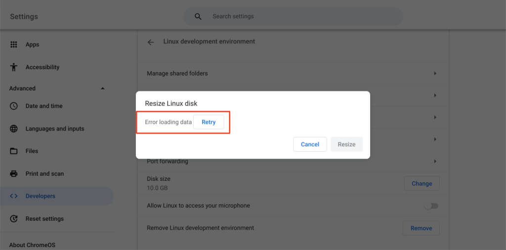Click the Files folder icon
This screenshot has height=250, width=506.
(14, 151)
